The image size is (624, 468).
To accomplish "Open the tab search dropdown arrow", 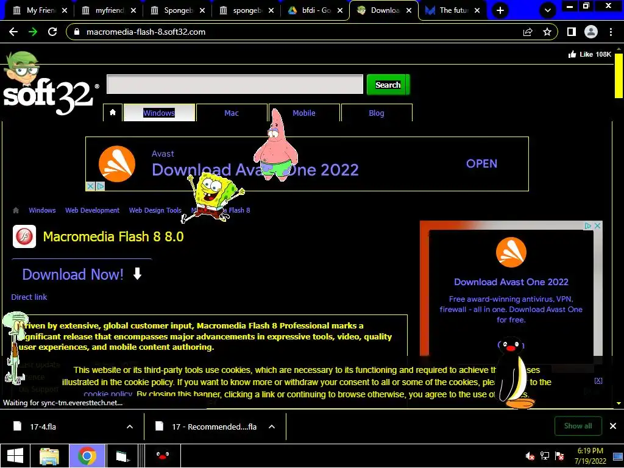I will click(548, 10).
